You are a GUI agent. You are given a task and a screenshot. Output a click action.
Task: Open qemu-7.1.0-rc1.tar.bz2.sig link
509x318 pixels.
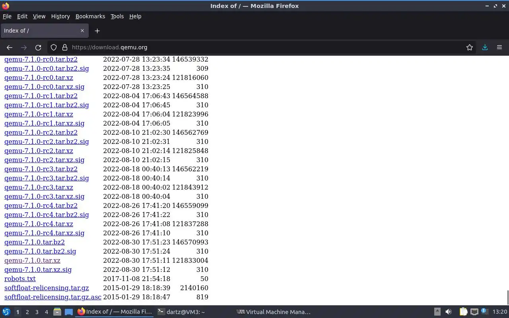coord(47,105)
